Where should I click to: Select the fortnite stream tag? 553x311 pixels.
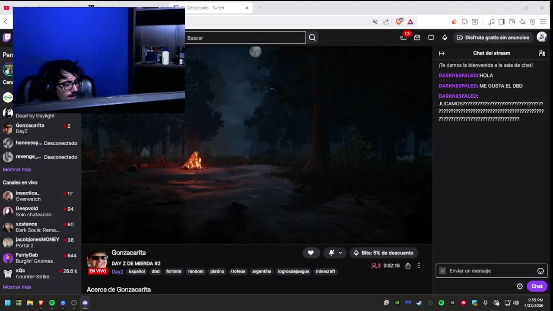tap(174, 271)
